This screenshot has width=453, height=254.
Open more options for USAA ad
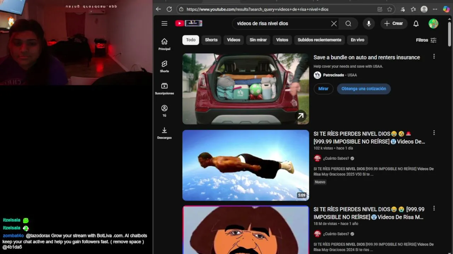(x=434, y=56)
